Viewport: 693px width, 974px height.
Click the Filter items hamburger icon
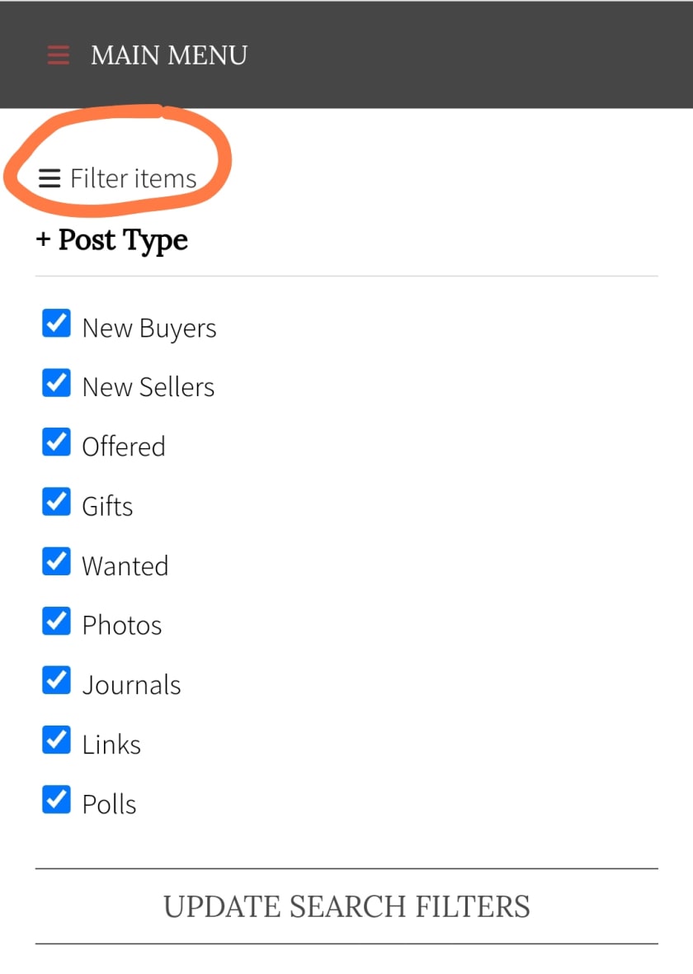(49, 178)
